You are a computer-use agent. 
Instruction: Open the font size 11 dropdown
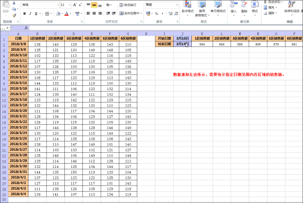pyautogui.click(x=70, y=5)
